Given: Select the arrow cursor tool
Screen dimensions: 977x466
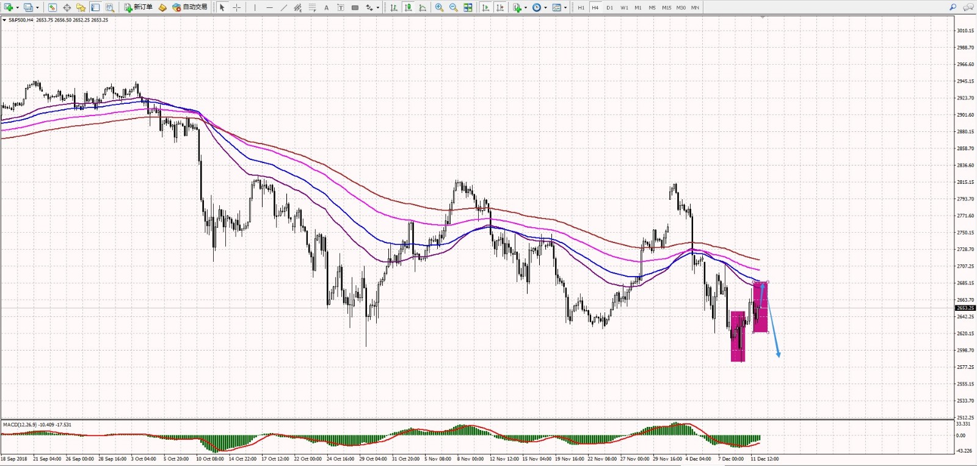Looking at the screenshot, I should (222, 7).
